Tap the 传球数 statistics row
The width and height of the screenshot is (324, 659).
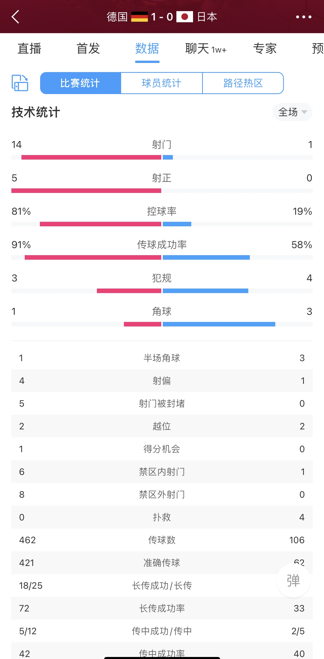coord(162,540)
